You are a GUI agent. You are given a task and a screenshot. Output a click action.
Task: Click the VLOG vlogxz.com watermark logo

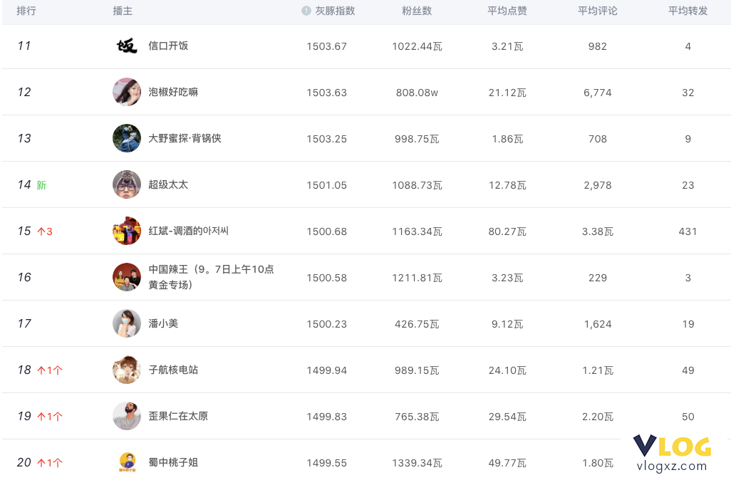click(x=672, y=454)
